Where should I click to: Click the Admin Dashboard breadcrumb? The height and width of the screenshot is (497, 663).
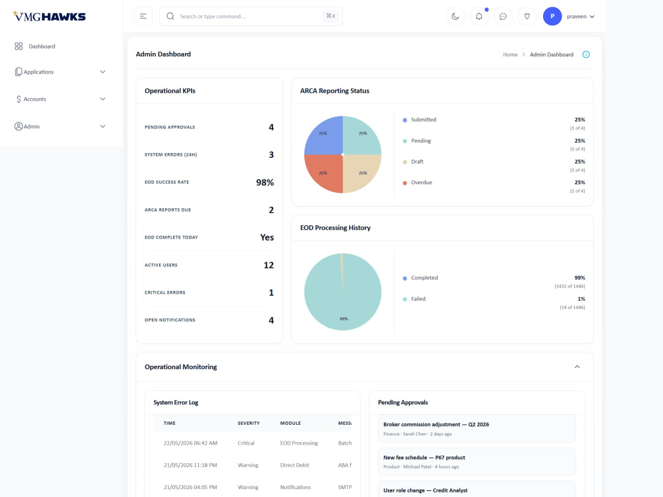pyautogui.click(x=552, y=54)
